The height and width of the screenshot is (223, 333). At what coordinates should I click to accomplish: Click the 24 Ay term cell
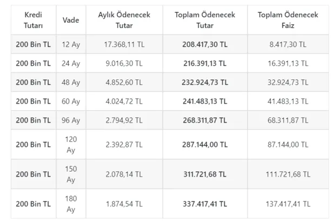pyautogui.click(x=71, y=63)
